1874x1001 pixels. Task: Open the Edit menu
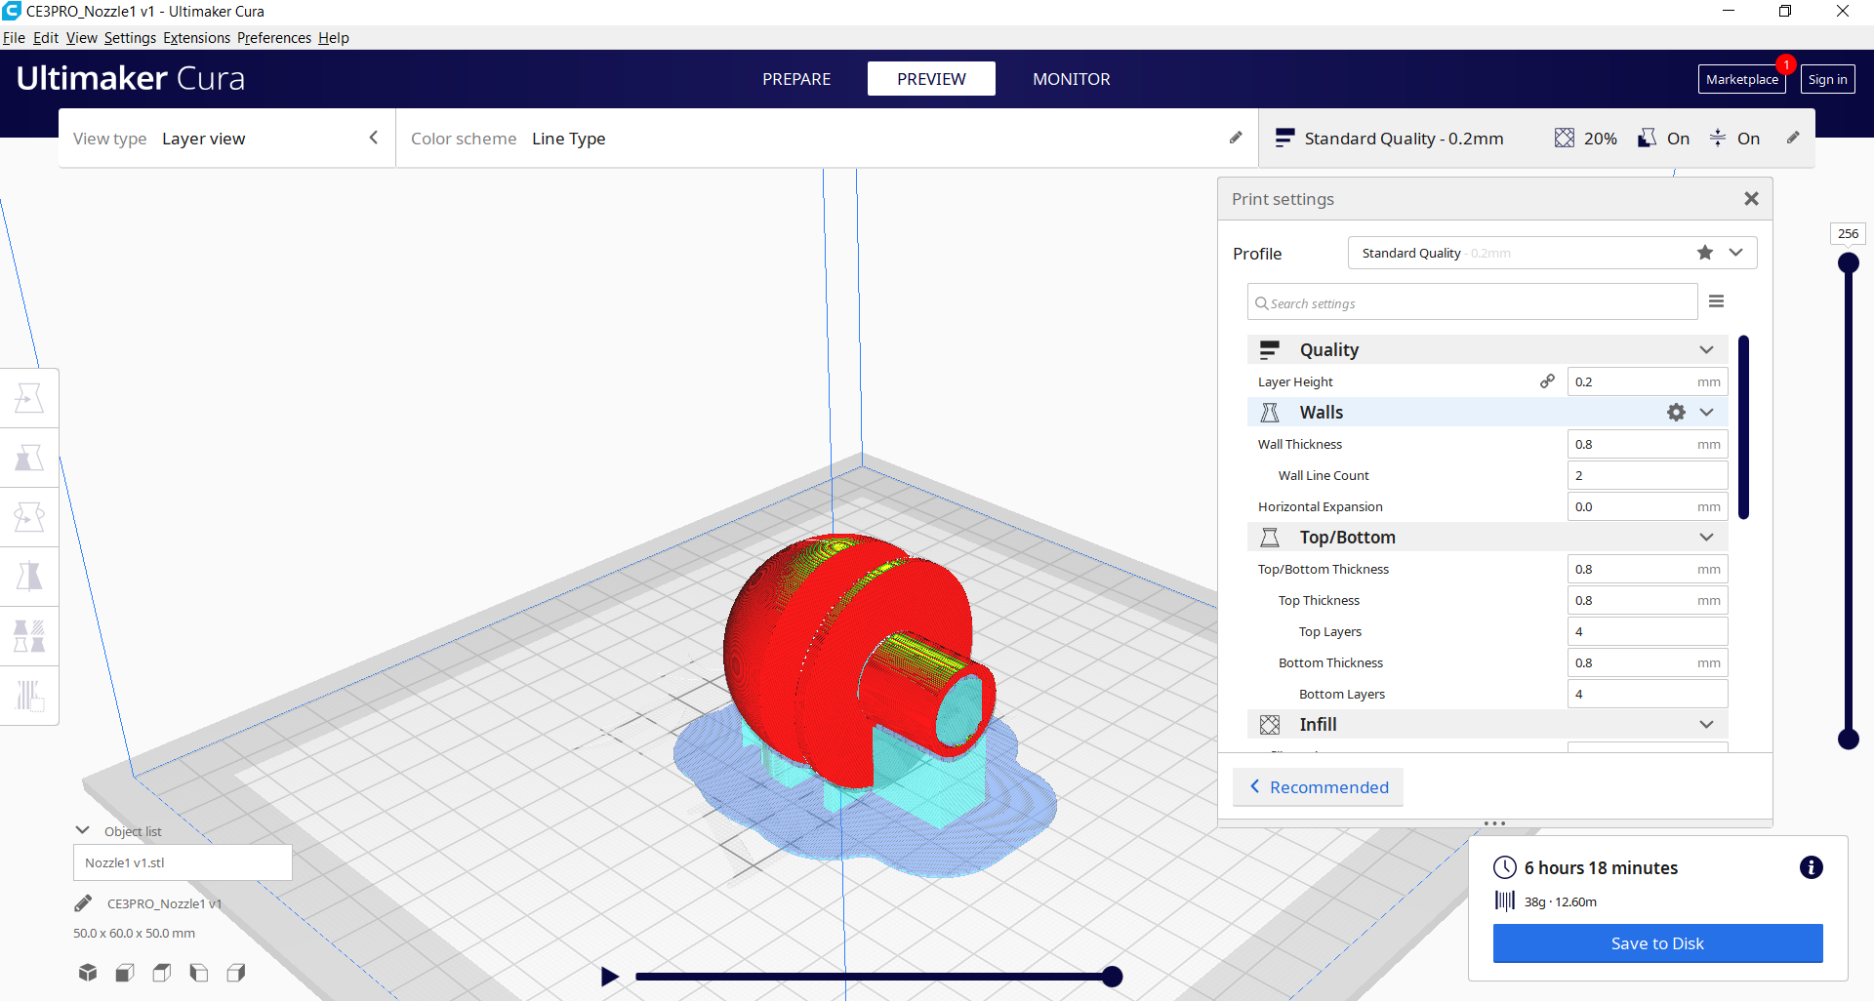[46, 38]
